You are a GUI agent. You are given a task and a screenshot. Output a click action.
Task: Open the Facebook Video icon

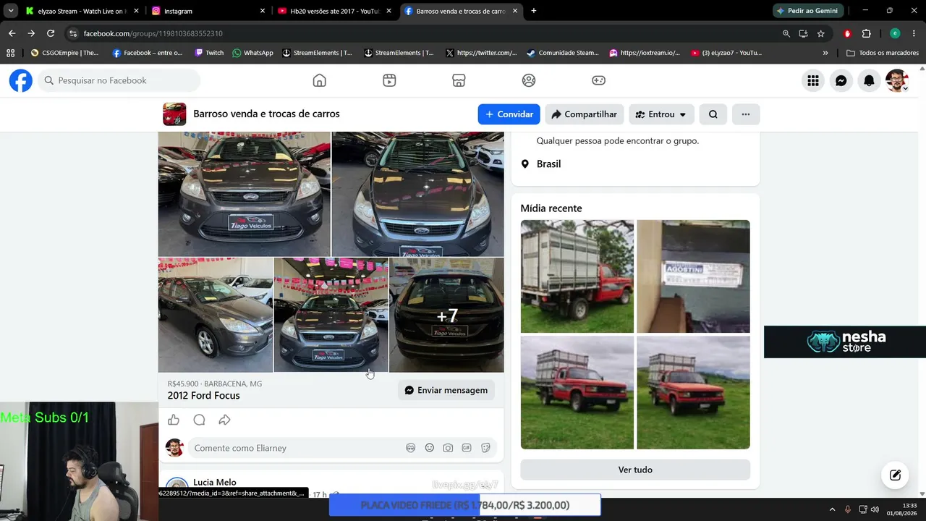pyautogui.click(x=389, y=80)
